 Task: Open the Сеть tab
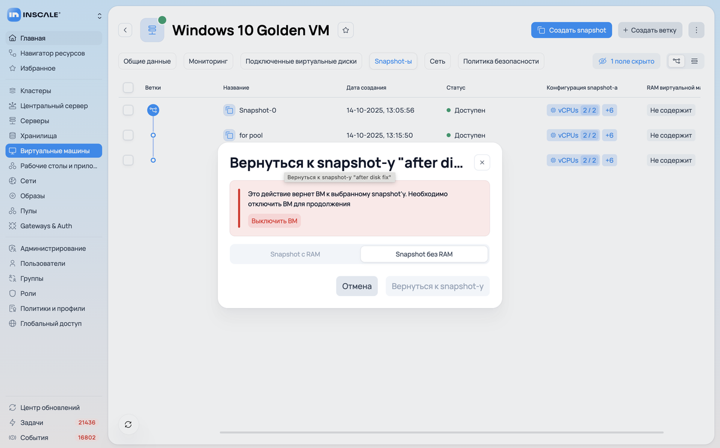[x=437, y=61]
